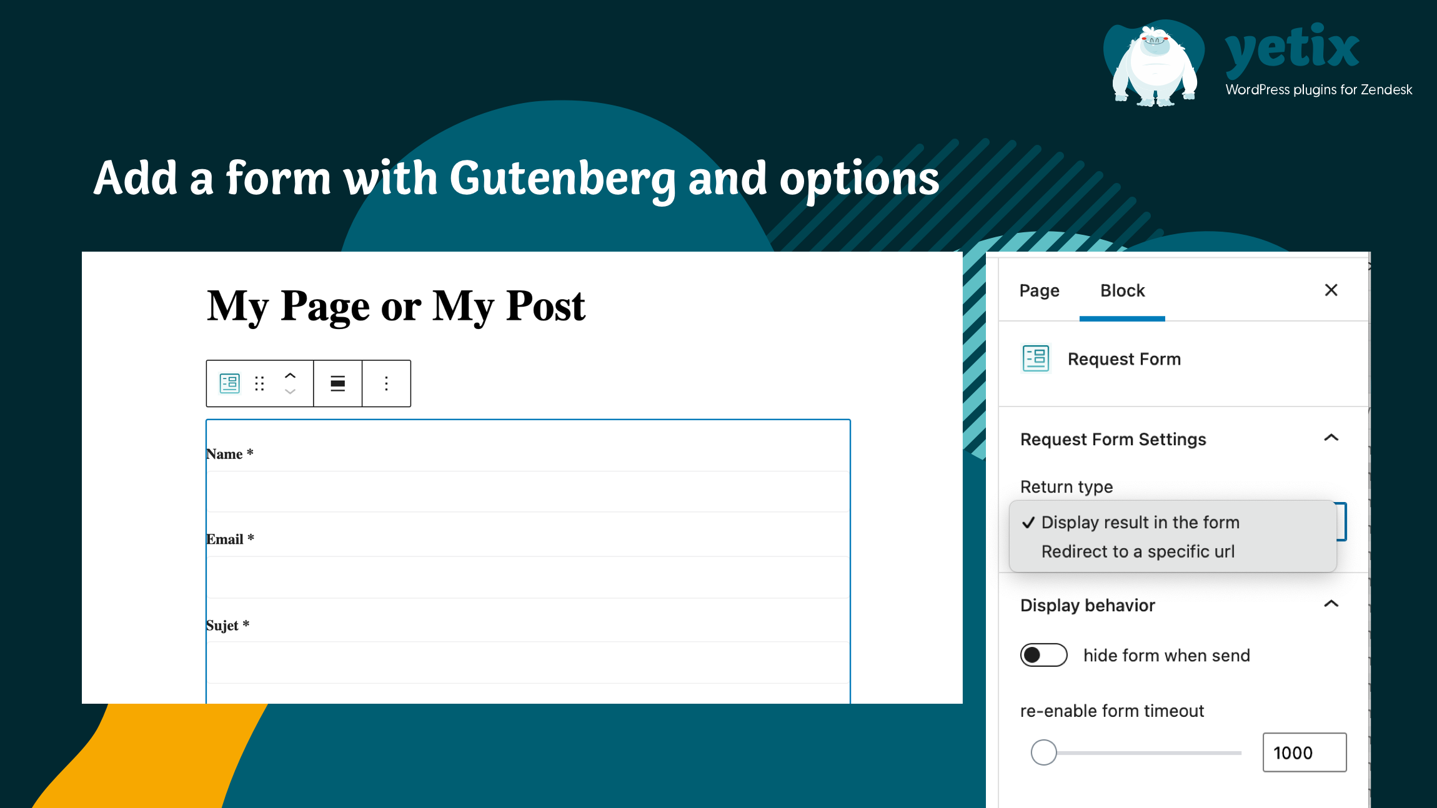Open block options three-dot menu
The width and height of the screenshot is (1437, 808).
click(x=387, y=383)
